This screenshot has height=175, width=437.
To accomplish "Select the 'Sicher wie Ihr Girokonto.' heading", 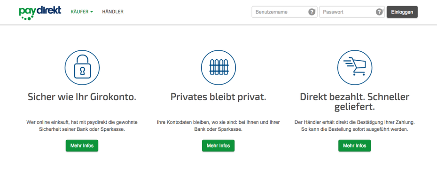I will [x=82, y=97].
